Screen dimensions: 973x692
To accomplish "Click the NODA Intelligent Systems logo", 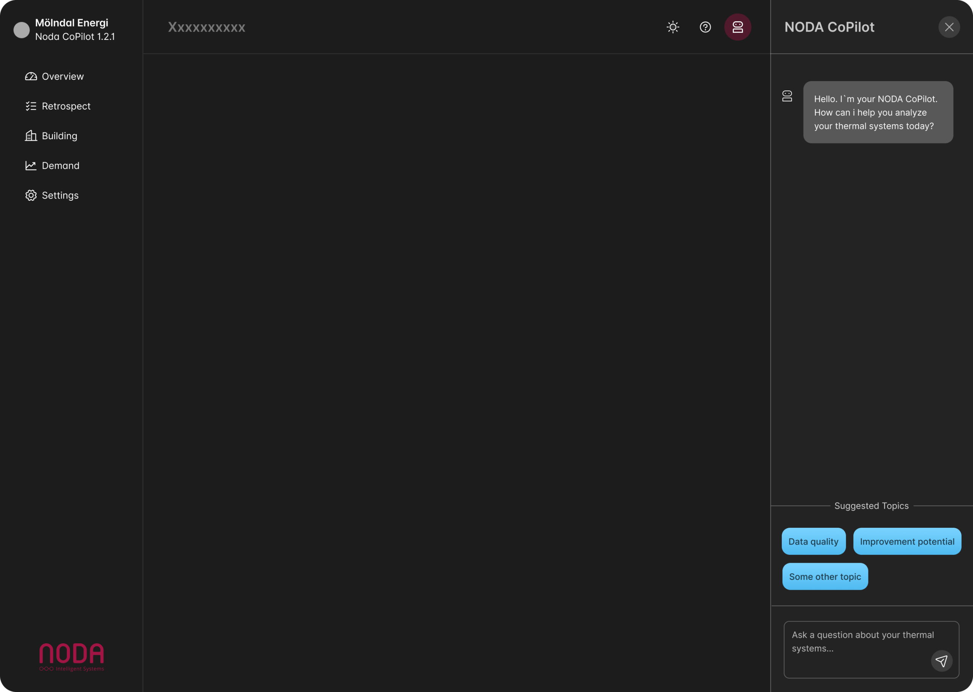I will (x=71, y=657).
